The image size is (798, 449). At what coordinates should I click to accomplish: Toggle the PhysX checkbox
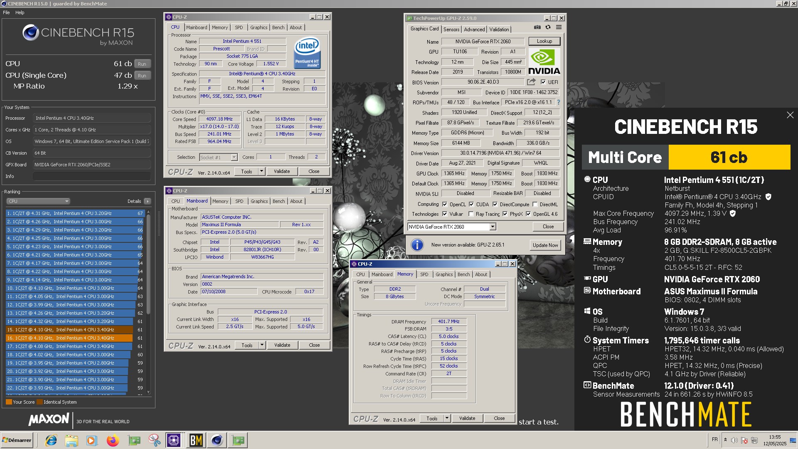(x=505, y=214)
